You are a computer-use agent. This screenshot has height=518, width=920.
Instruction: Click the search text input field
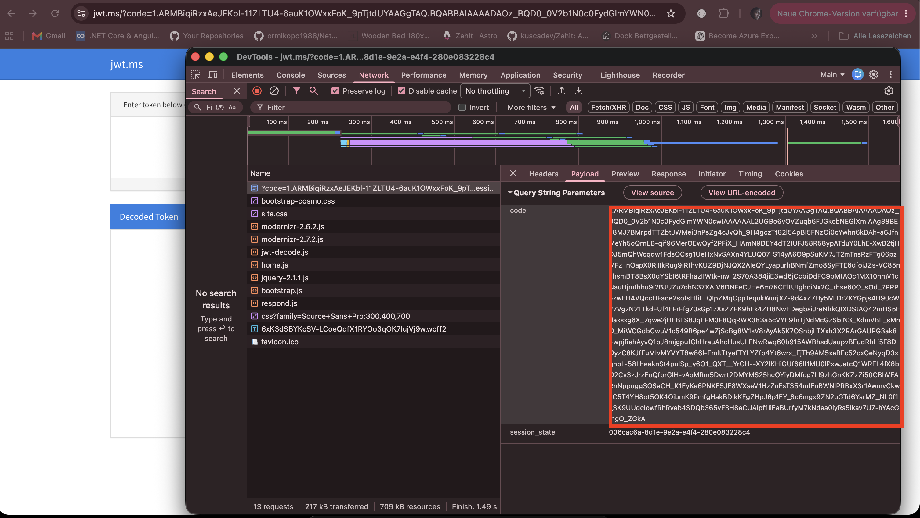[x=209, y=107]
